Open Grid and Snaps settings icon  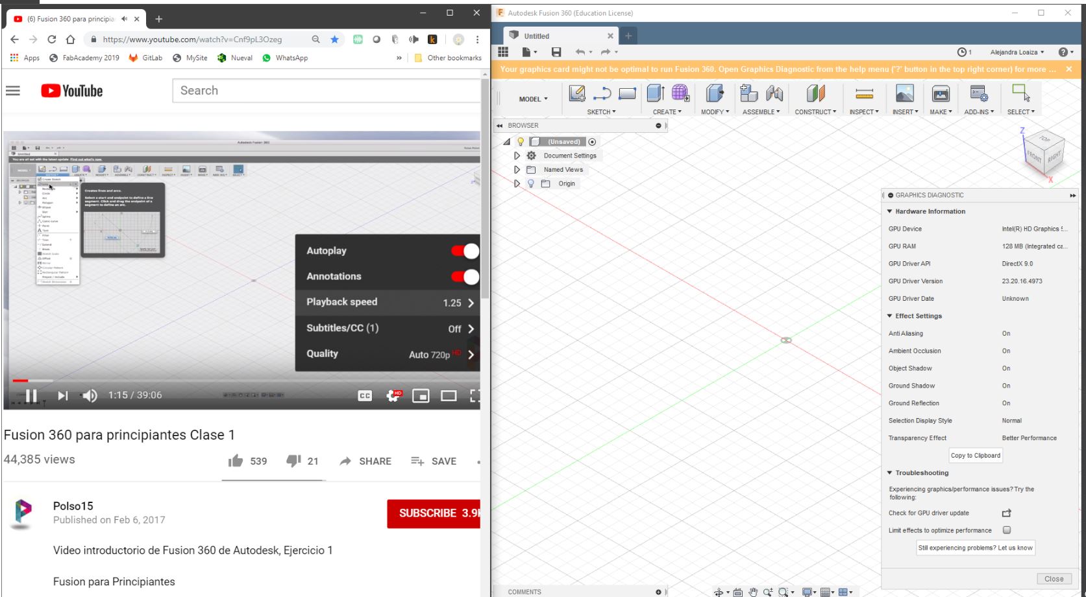[825, 592]
